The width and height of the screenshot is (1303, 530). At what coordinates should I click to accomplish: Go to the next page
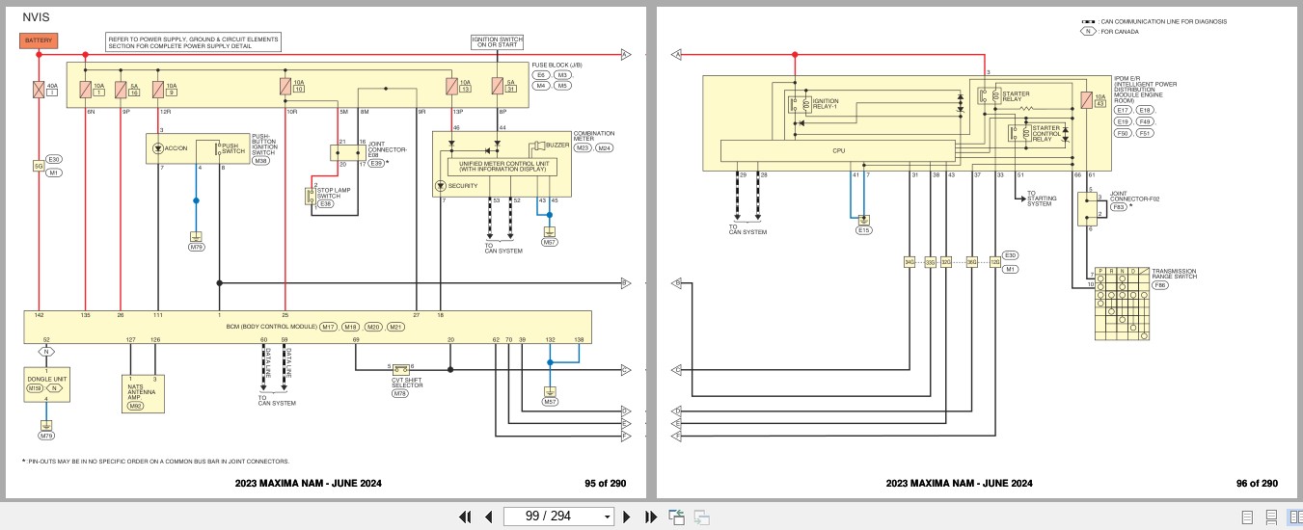[627, 517]
